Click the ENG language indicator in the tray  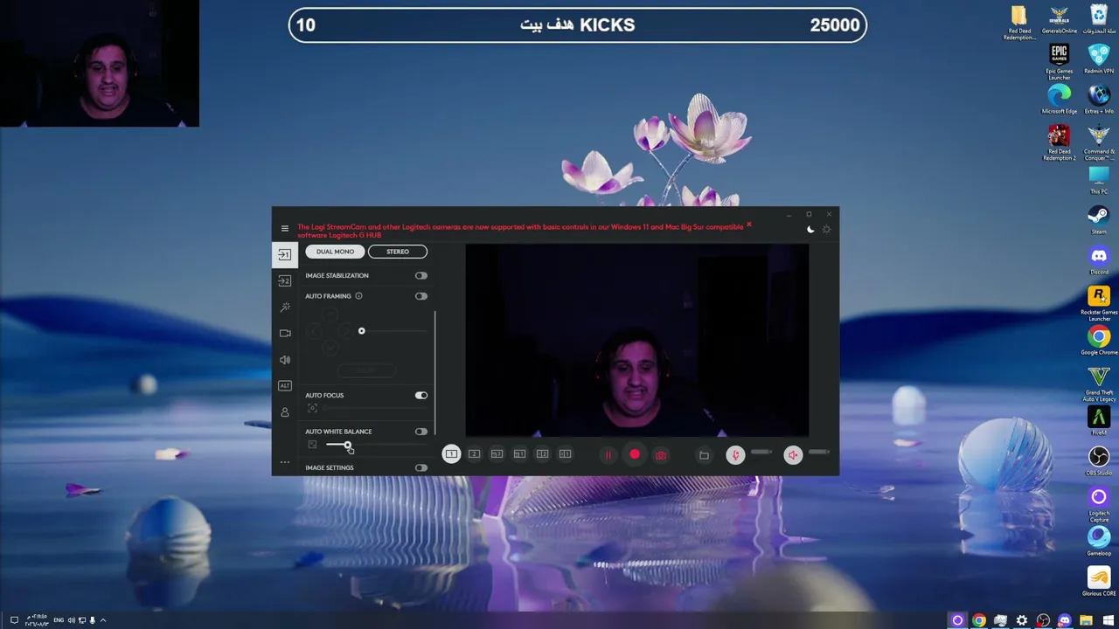pos(59,620)
